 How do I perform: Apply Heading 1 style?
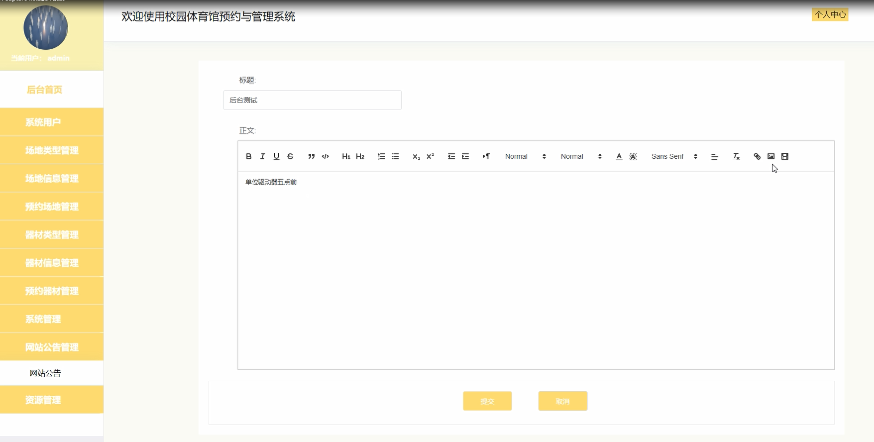[x=346, y=156]
